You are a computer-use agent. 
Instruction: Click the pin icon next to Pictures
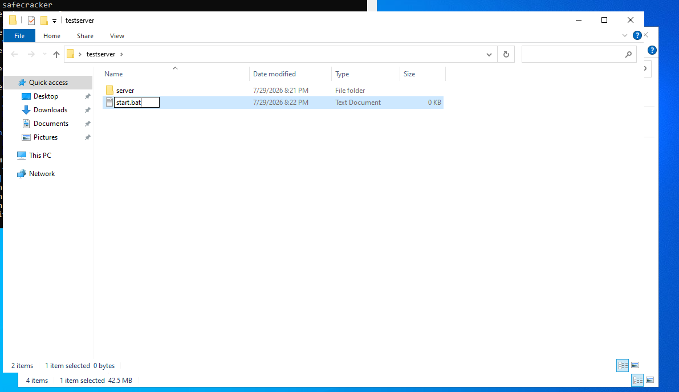(87, 137)
